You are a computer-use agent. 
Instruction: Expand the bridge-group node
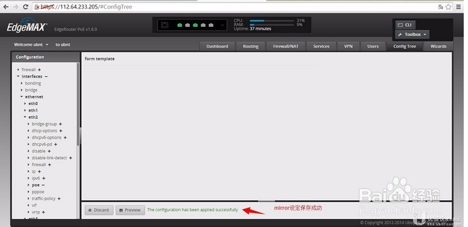coord(29,124)
